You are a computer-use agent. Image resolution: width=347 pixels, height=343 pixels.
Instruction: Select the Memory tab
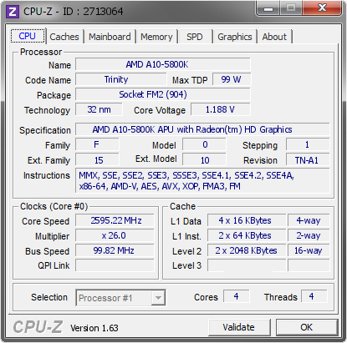[x=156, y=37]
